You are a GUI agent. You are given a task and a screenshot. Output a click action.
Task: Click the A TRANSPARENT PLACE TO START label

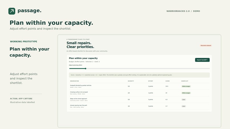[x=78, y=39]
